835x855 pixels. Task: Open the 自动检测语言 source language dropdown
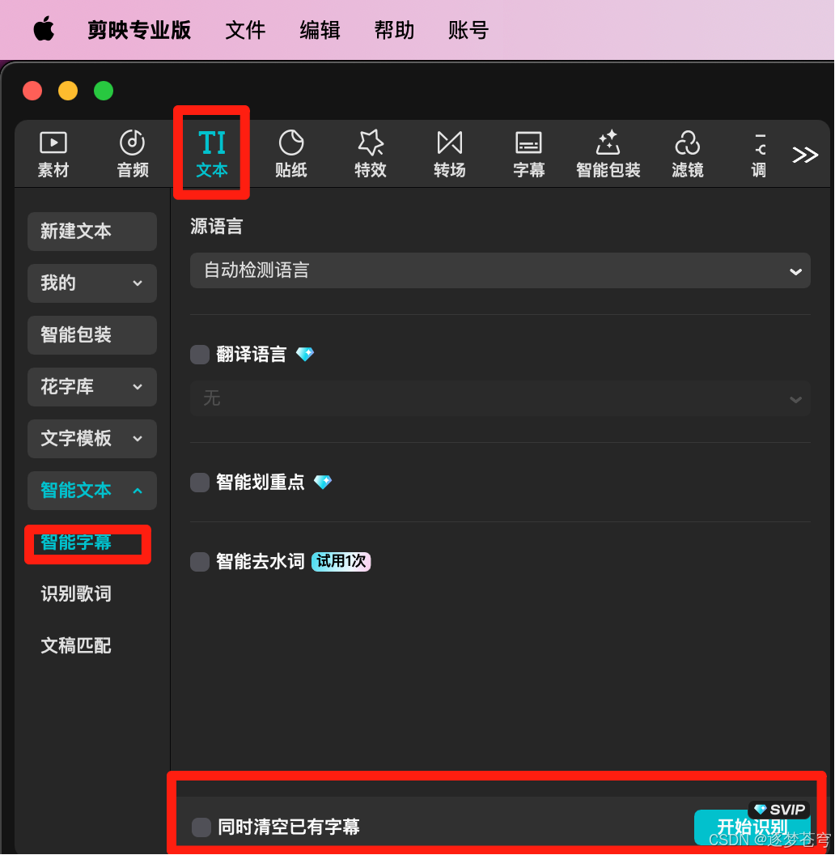500,270
